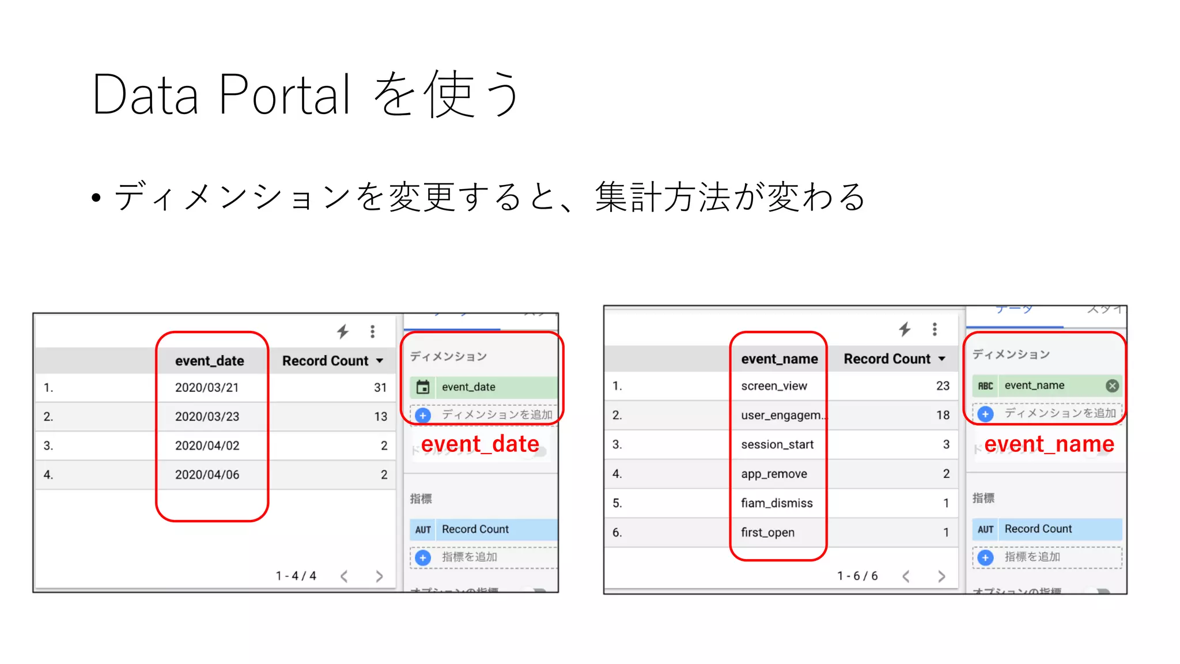This screenshot has height=664, width=1180.
Task: Sort by Record Count arrow in event_date table
Action: pyautogui.click(x=380, y=361)
